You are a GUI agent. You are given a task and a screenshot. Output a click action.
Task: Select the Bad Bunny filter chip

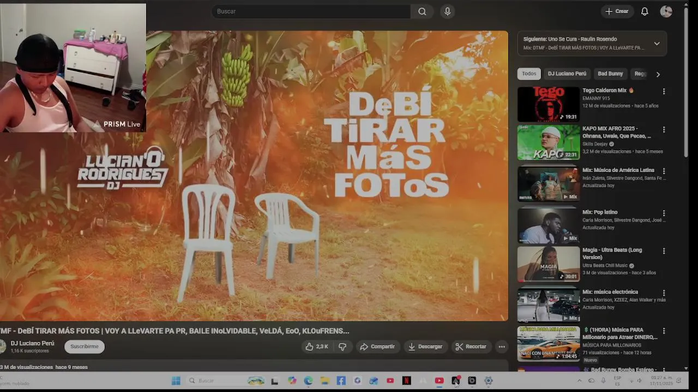pos(610,74)
